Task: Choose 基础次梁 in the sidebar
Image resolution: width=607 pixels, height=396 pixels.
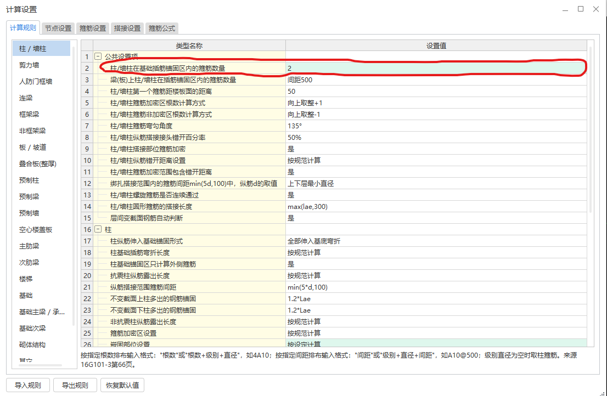Action: pos(41,329)
